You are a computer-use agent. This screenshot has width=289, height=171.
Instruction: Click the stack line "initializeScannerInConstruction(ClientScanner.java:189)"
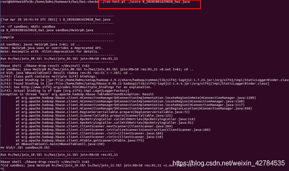[113, 130]
